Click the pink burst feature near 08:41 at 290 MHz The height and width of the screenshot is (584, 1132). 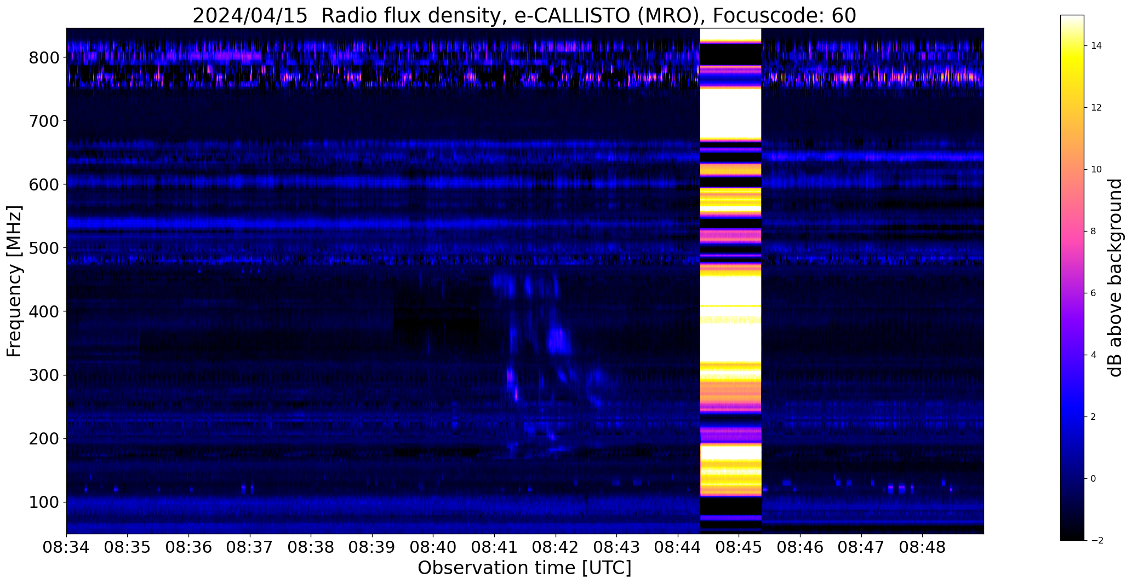512,383
